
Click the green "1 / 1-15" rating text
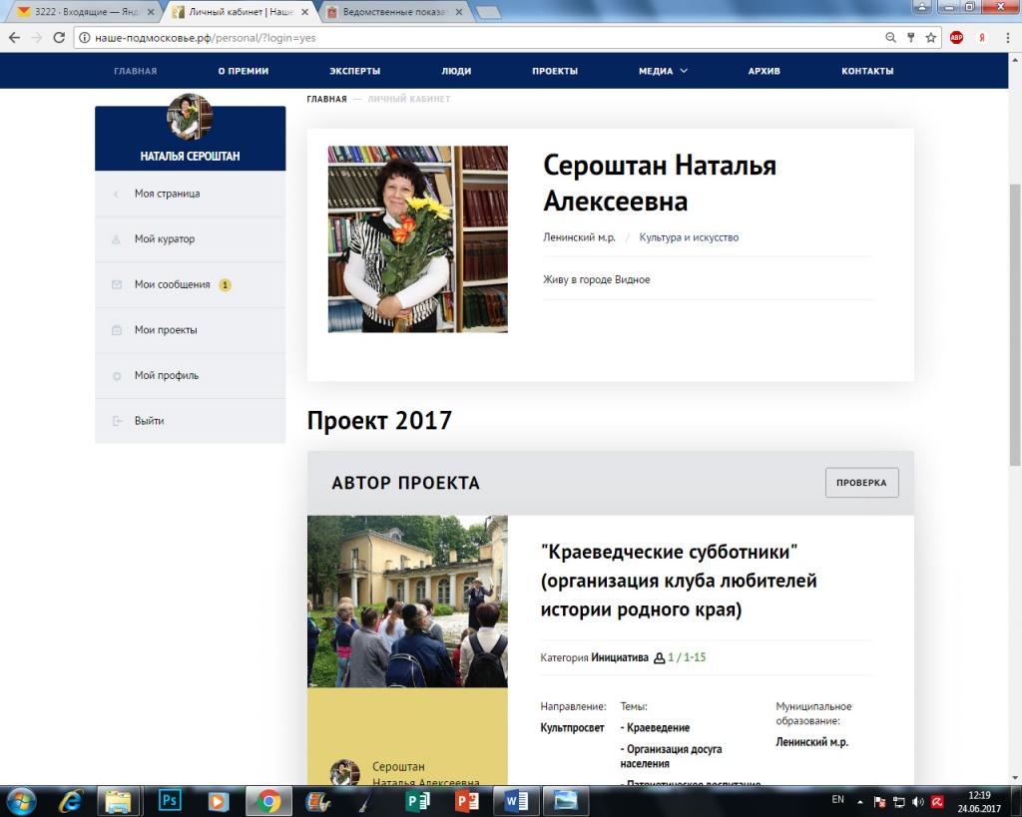click(687, 657)
